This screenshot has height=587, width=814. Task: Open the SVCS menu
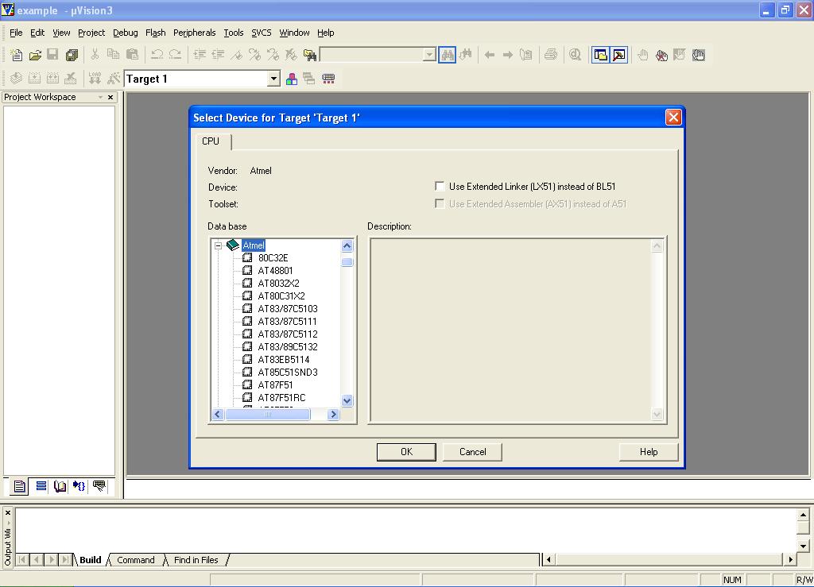[262, 33]
